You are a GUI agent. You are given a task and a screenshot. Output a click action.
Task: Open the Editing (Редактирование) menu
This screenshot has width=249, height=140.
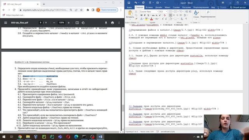208,14
